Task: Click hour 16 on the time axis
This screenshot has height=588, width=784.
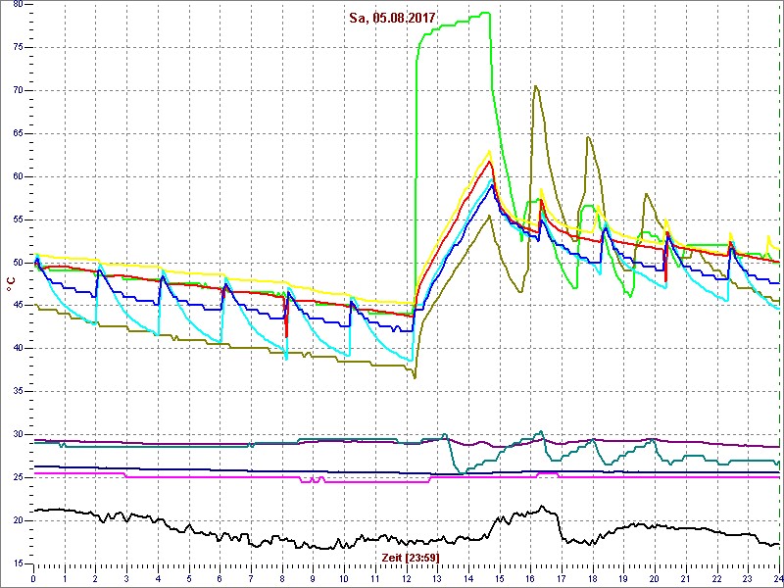Action: coord(530,578)
